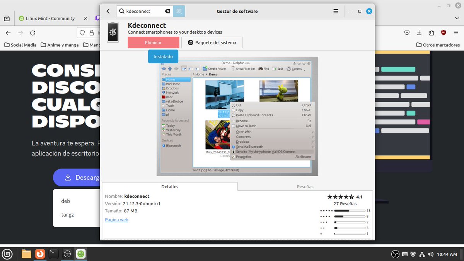Click the Software Manager taskbar icon

click(x=81, y=254)
